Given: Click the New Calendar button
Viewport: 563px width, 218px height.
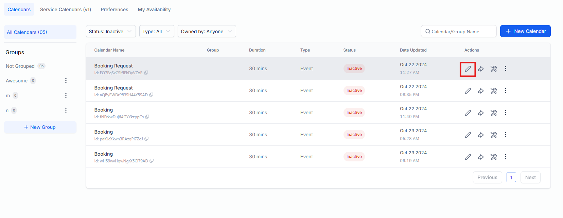Looking at the screenshot, I should (525, 31).
